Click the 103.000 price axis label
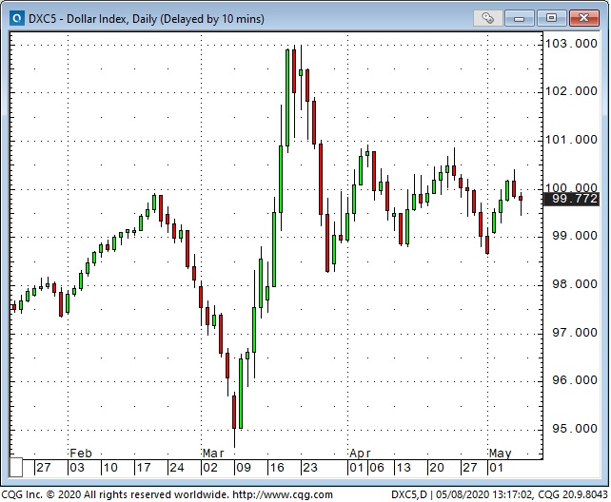Viewport: 611px width, 502px height. (571, 44)
